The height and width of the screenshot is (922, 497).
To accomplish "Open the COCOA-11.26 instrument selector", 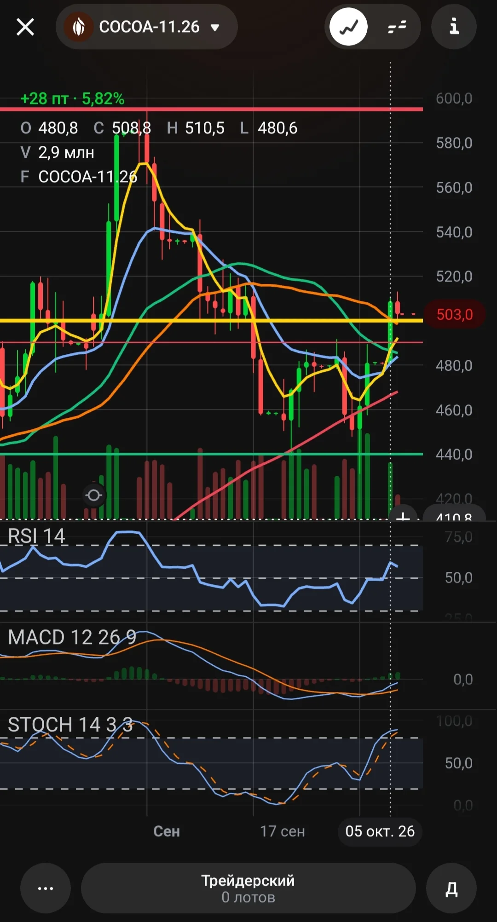I will [x=146, y=27].
